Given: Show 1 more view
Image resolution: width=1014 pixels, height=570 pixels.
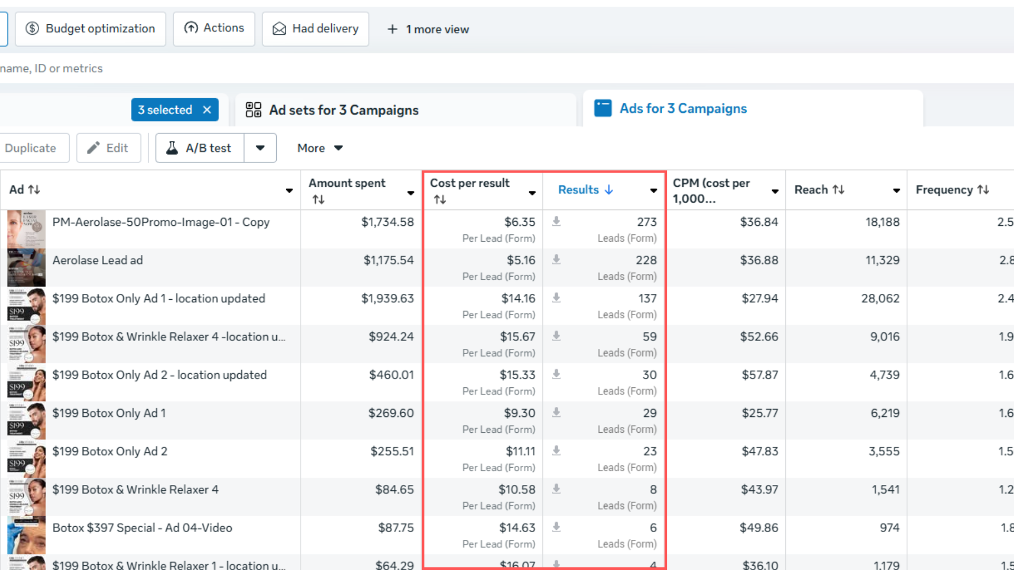Looking at the screenshot, I should (x=428, y=30).
